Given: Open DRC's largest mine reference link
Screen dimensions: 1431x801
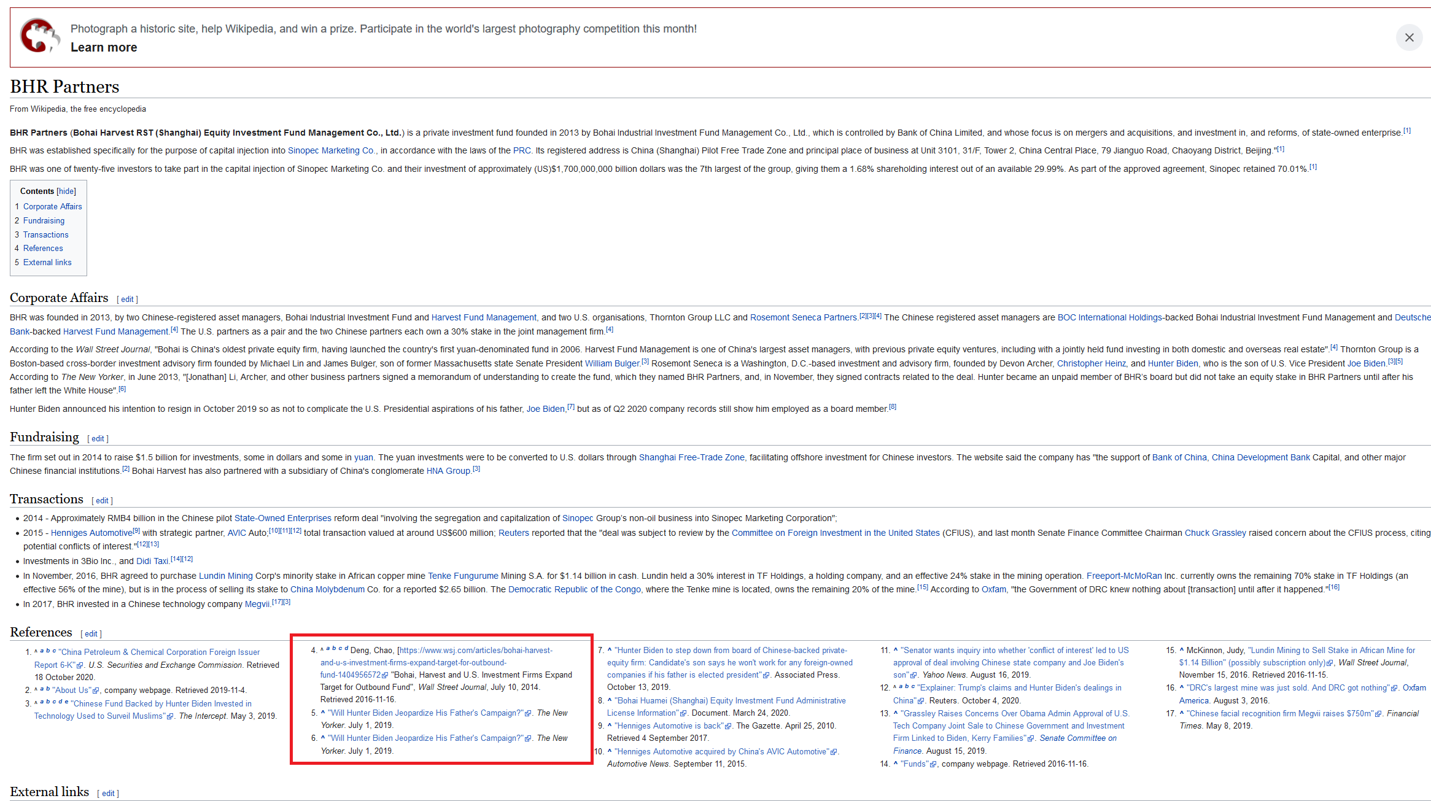Looking at the screenshot, I should [1287, 688].
